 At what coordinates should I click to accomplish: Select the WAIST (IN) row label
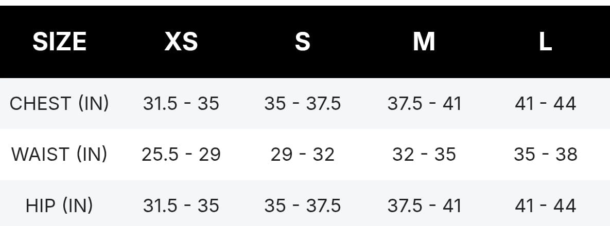59,154
